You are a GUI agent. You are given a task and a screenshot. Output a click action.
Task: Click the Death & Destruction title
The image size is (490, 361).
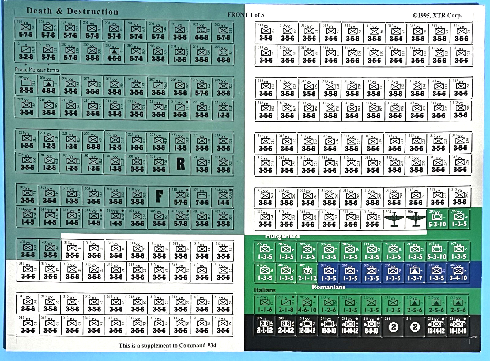(x=72, y=11)
